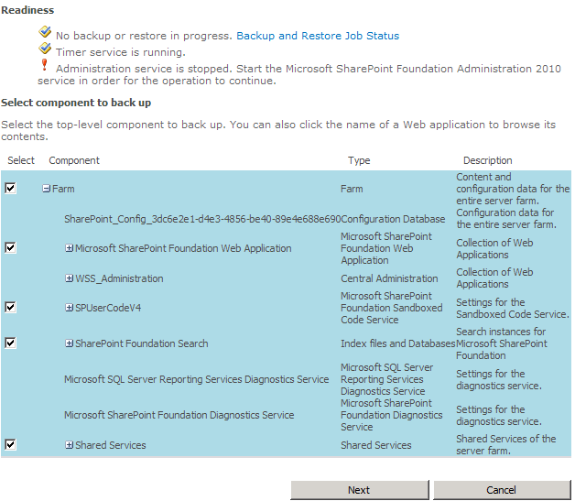575x501 pixels.
Task: Click the Farm component name
Action: tap(63, 189)
